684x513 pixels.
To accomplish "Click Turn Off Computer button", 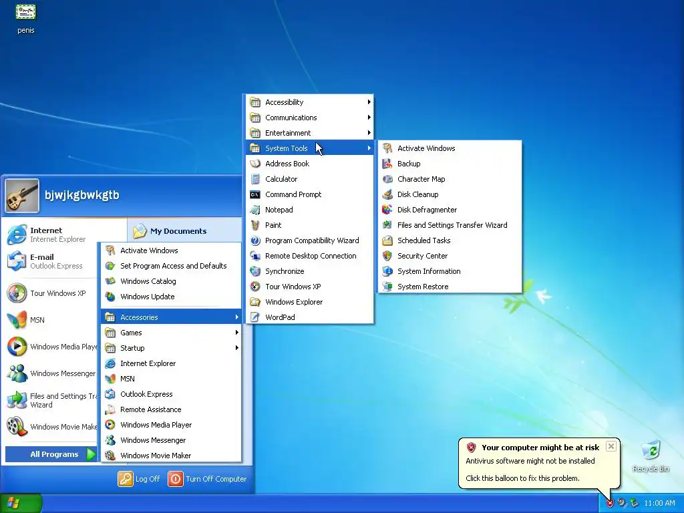I will 208,479.
